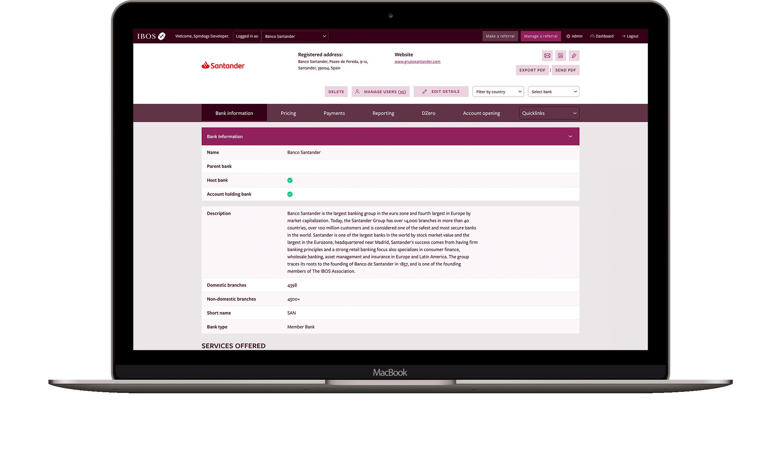Switch to the Account opening tab
The width and height of the screenshot is (764, 475).
481,113
